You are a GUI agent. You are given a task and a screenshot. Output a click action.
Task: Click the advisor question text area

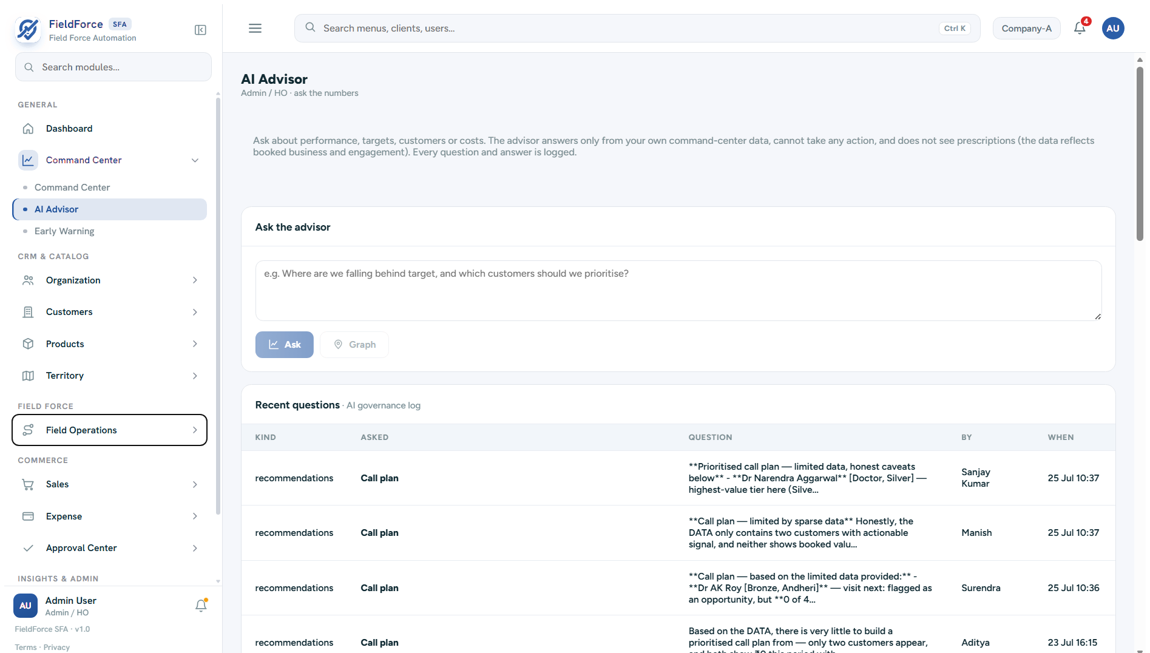678,291
